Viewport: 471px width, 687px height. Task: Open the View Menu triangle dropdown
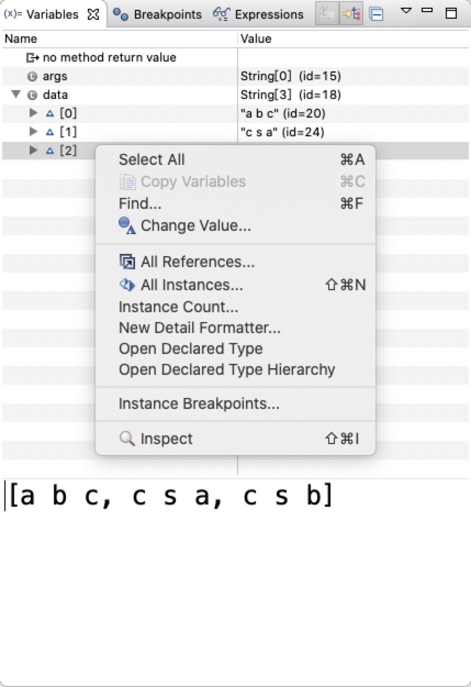tap(406, 11)
